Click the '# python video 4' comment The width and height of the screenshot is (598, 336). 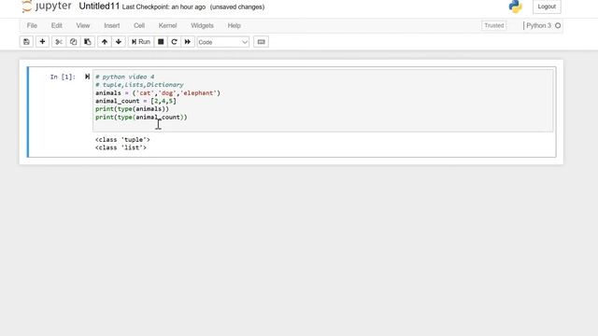click(124, 77)
